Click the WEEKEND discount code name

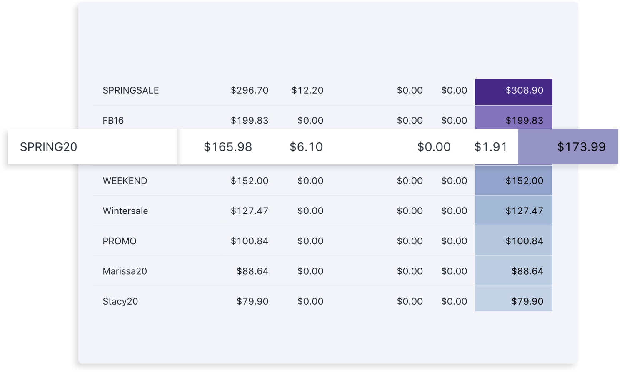125,181
